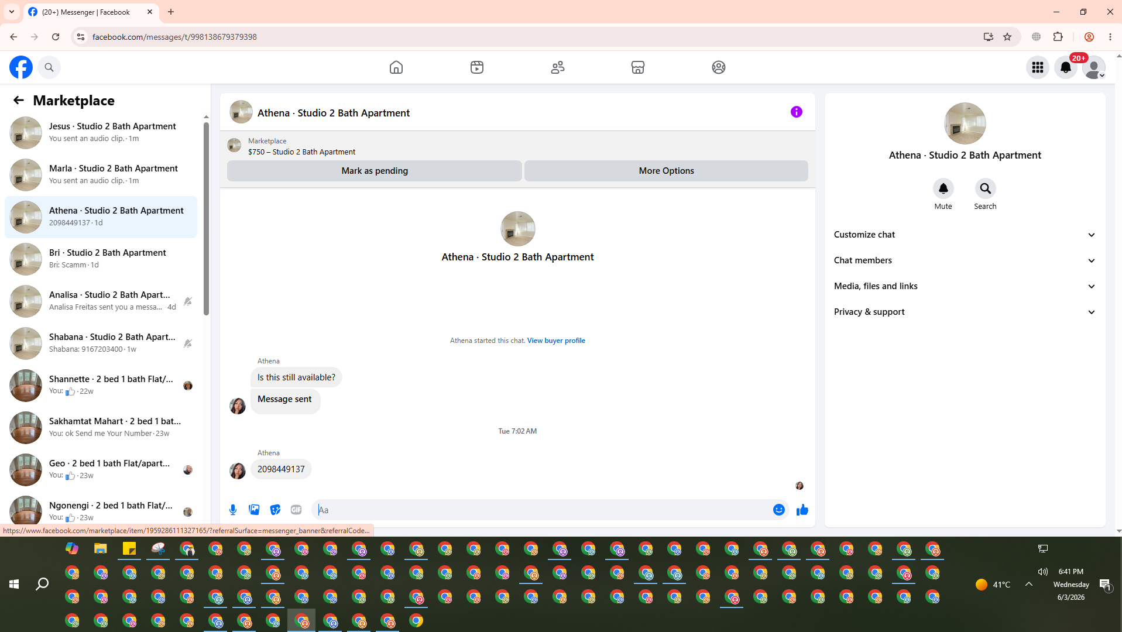Expand Chat members section
Viewport: 1122px width, 632px height.
tap(965, 260)
